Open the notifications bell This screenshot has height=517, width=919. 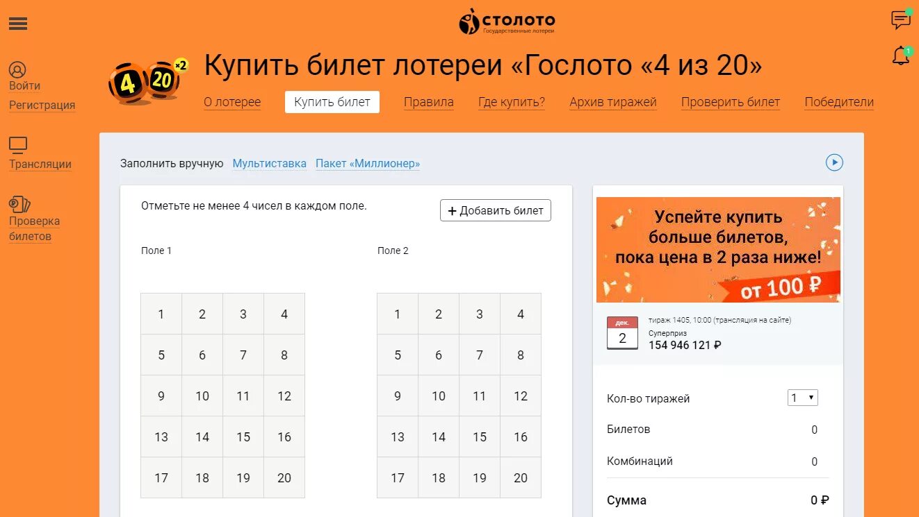[901, 56]
